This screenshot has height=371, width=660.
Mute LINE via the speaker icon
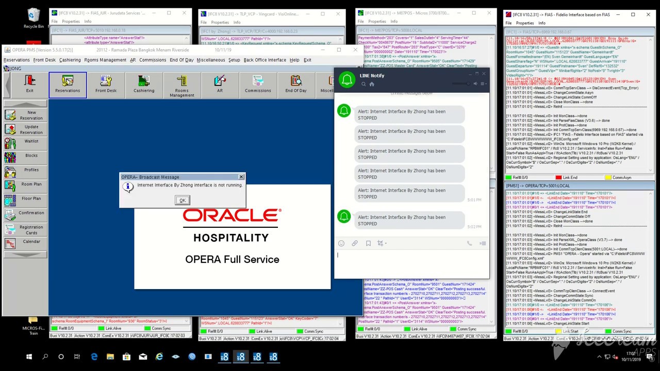coord(475,84)
